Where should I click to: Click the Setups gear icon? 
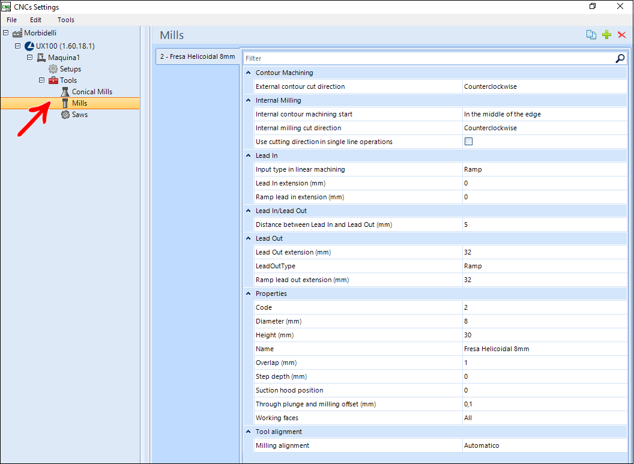[x=53, y=69]
